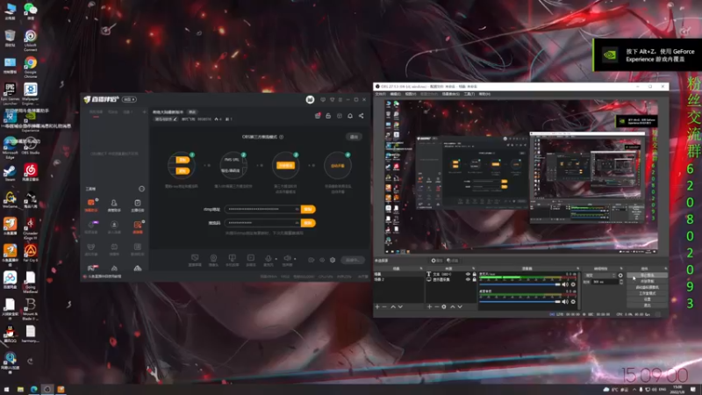Open source properties gear in OBS sources panel
702x395 pixels.
pos(444,306)
